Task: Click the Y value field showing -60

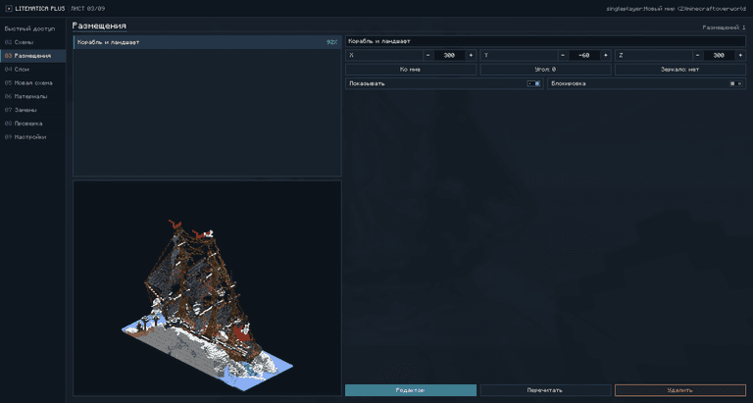Action: [584, 55]
